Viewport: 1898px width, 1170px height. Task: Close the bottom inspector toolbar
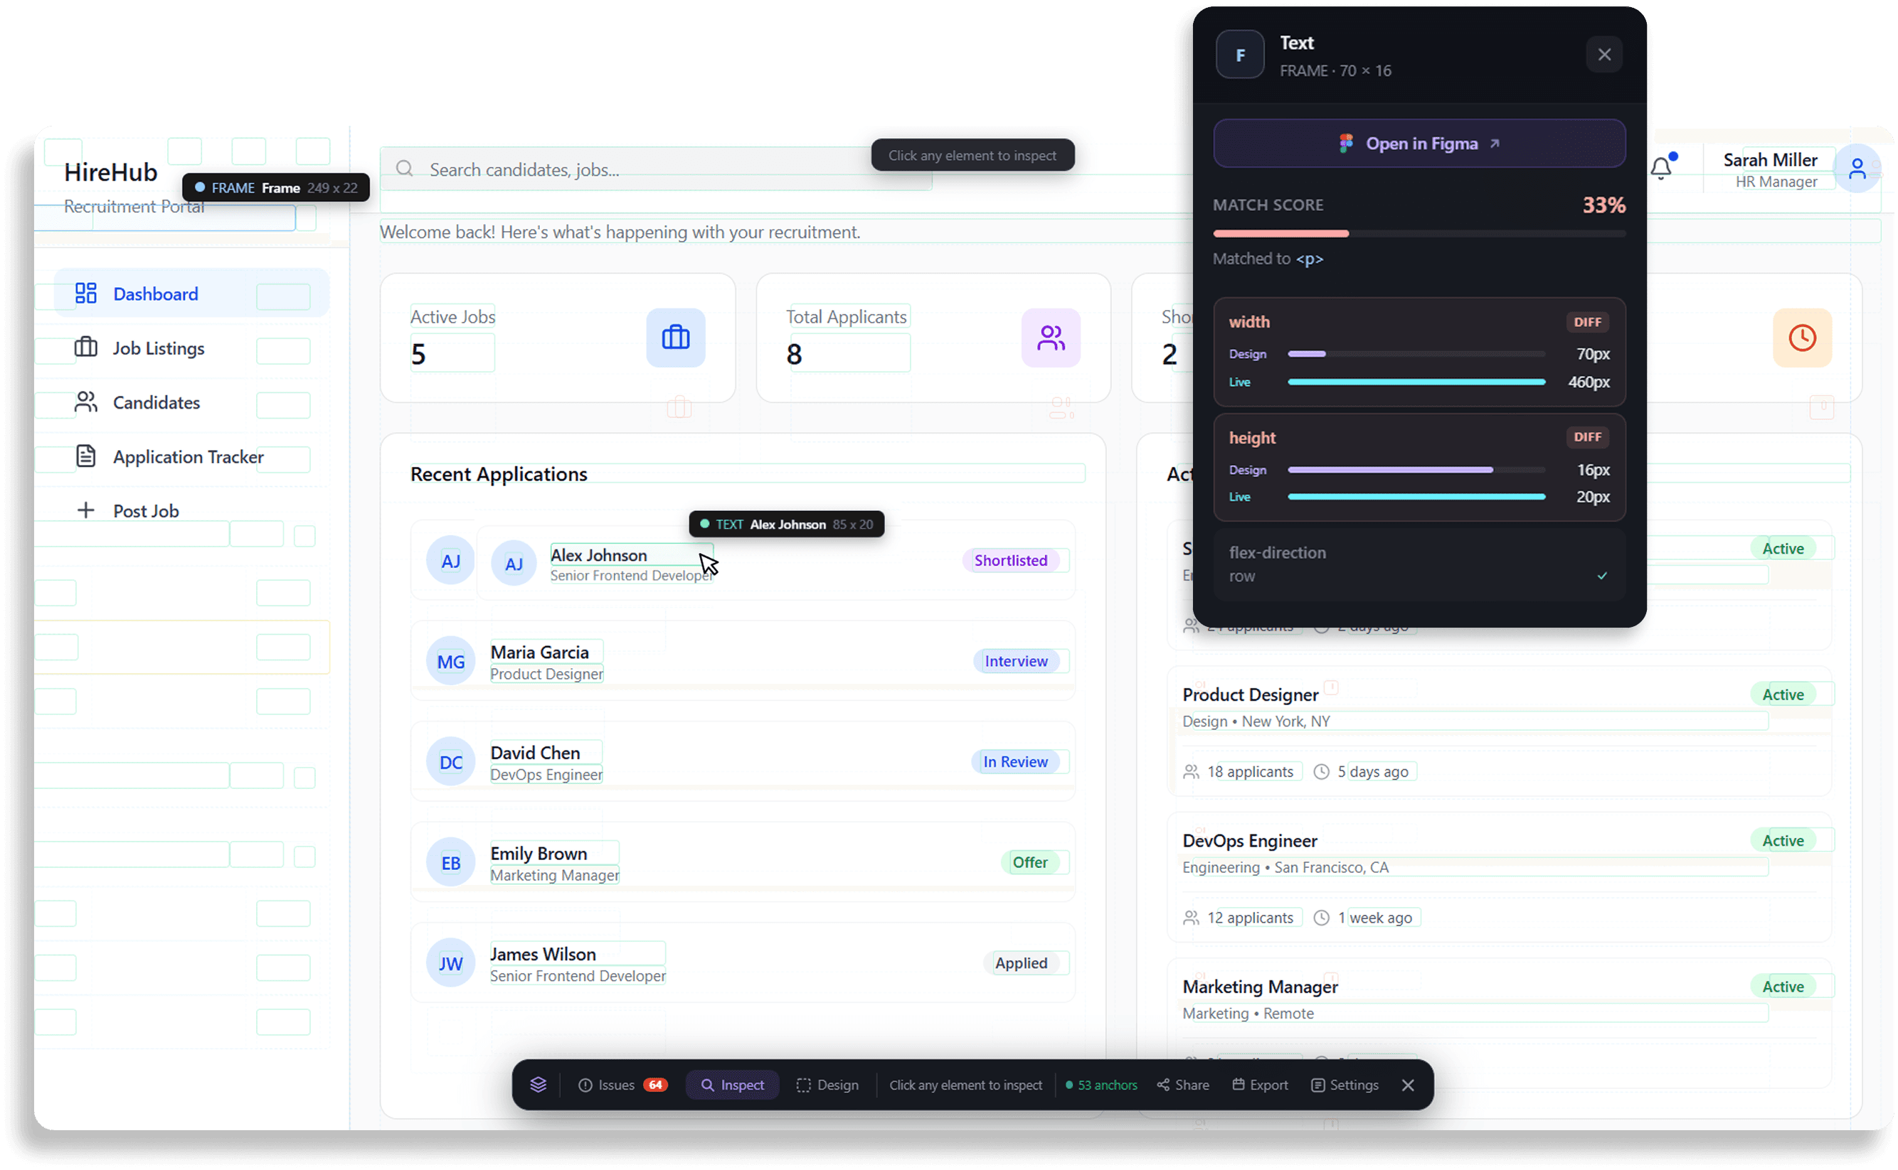coord(1408,1085)
